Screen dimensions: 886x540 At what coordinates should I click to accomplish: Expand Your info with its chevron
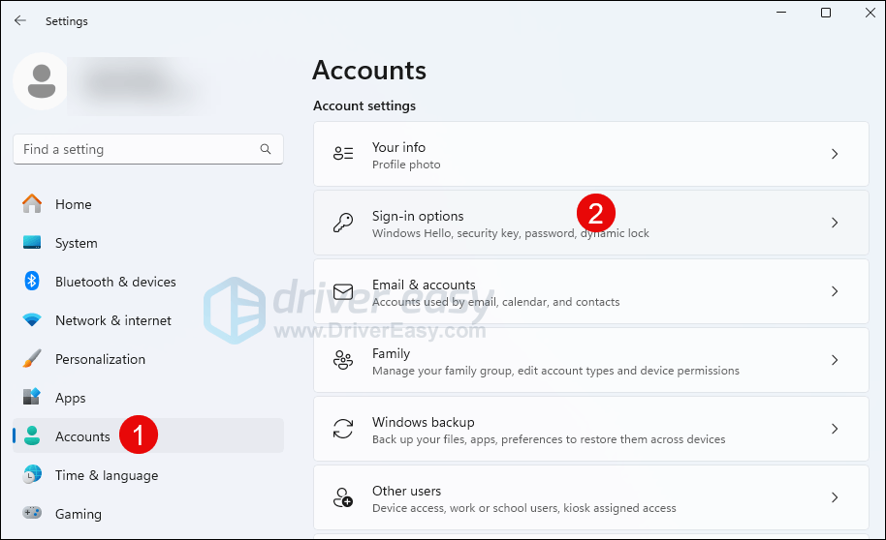[835, 155]
